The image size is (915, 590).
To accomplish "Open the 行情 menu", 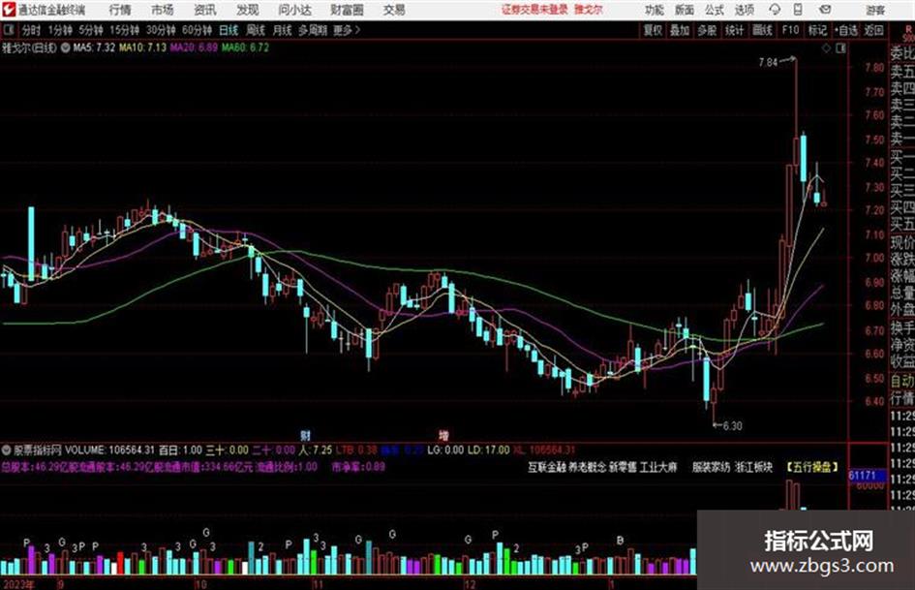I will pos(120,10).
